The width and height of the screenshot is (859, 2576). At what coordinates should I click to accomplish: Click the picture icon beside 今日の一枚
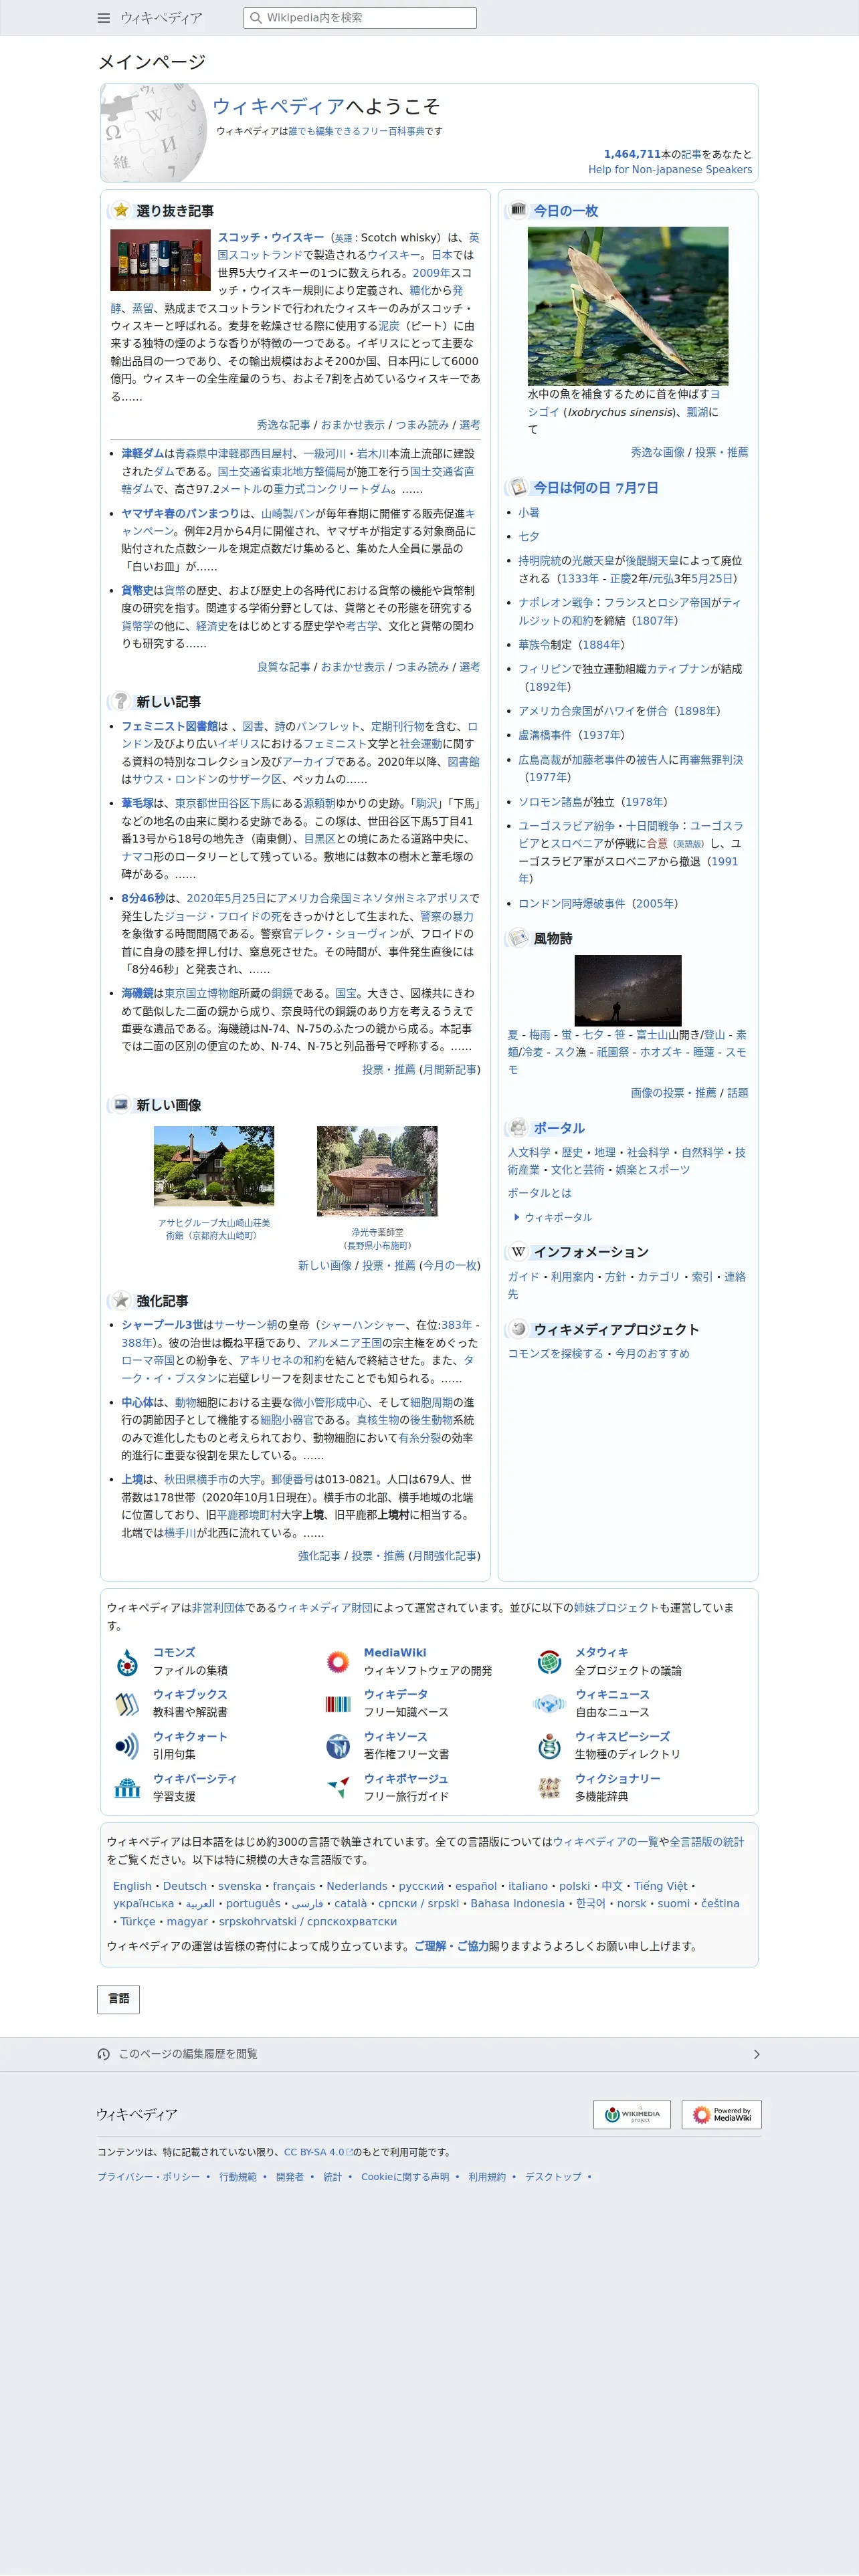click(517, 210)
